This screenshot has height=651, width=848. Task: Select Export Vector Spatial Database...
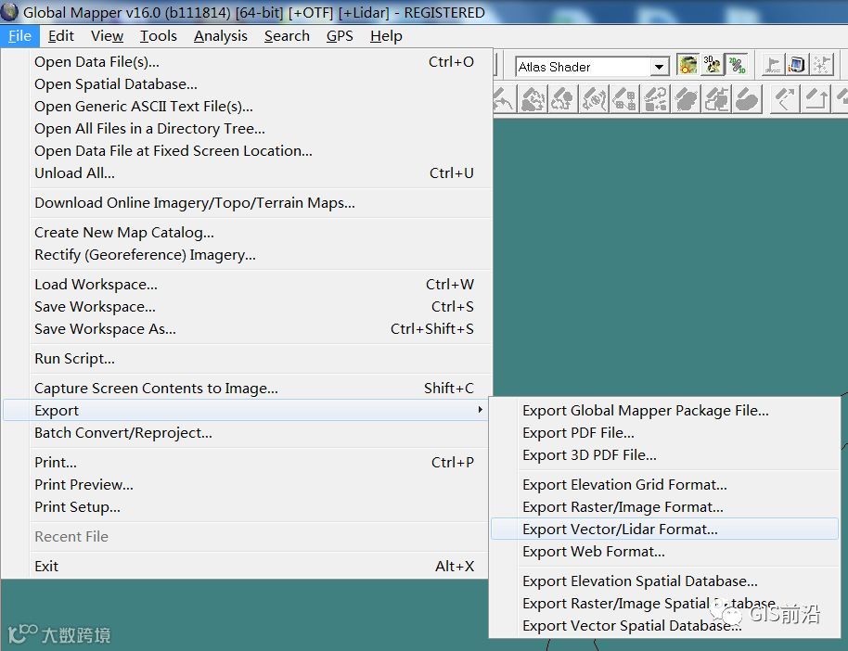coord(664,626)
